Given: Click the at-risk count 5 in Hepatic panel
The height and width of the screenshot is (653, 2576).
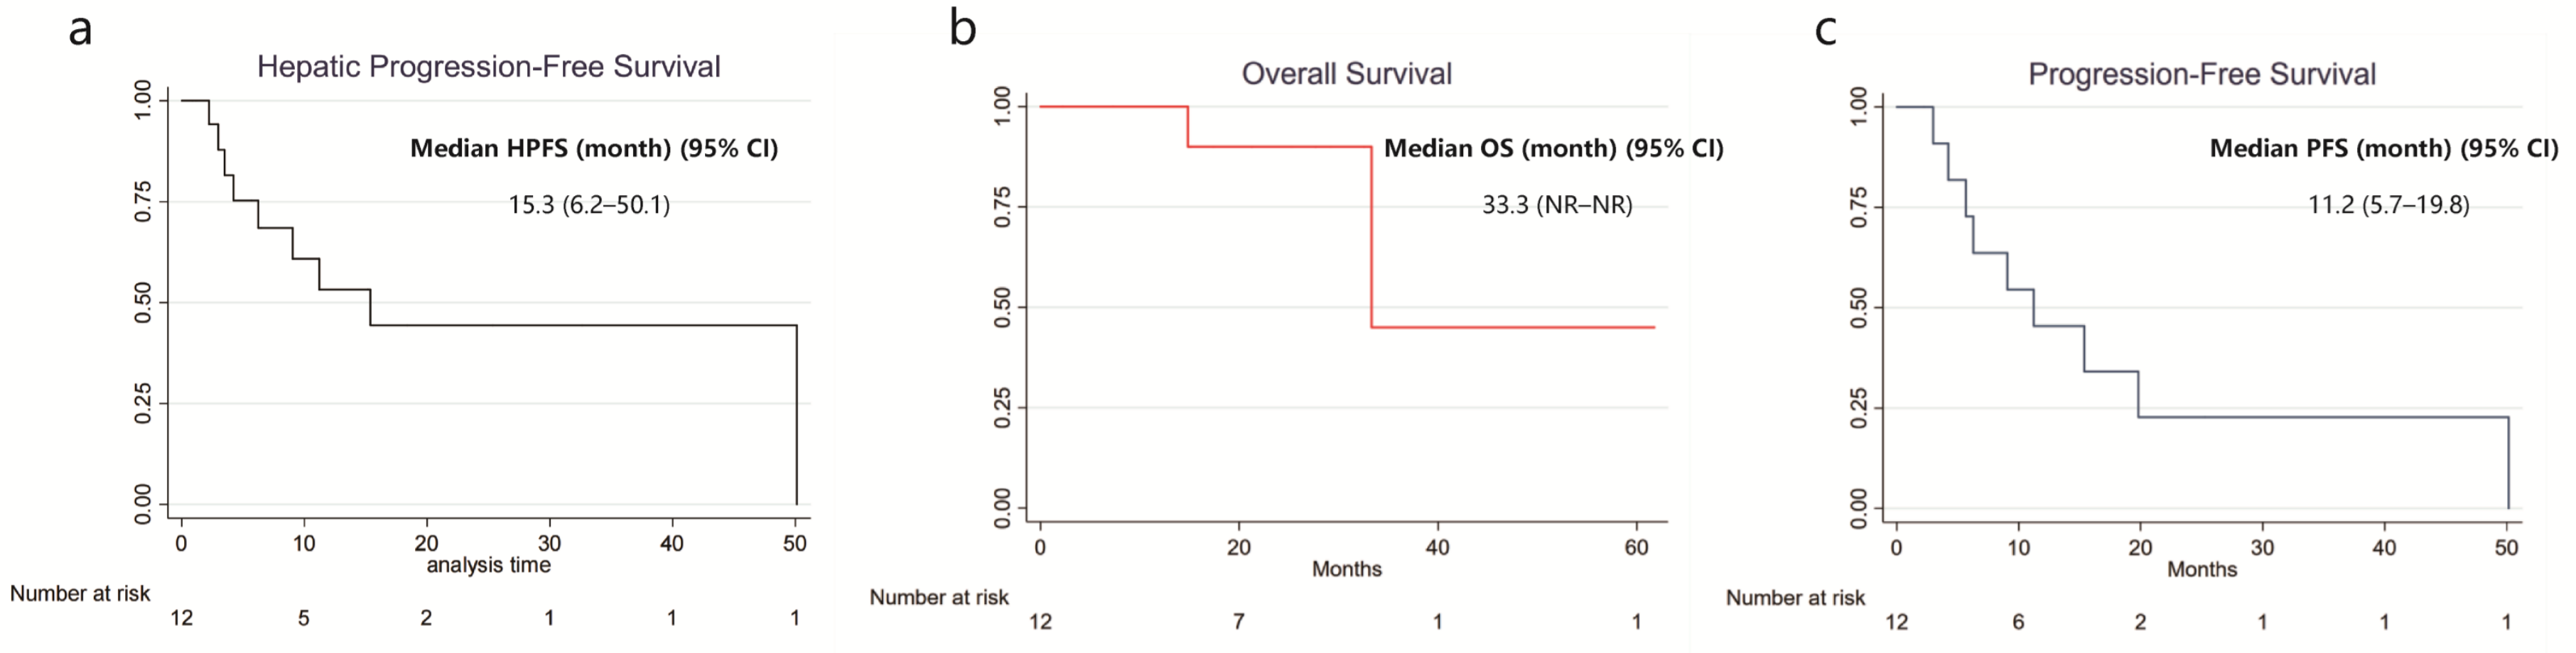Looking at the screenshot, I should pyautogui.click(x=303, y=619).
